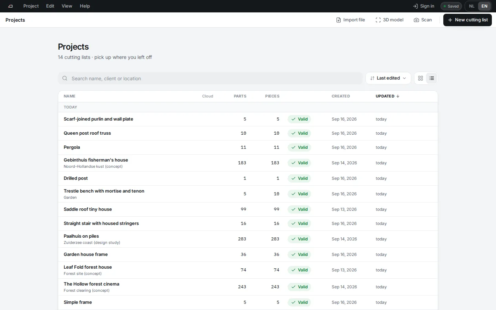Click the search name, client or location field
The height and width of the screenshot is (310, 496).
pos(210,79)
